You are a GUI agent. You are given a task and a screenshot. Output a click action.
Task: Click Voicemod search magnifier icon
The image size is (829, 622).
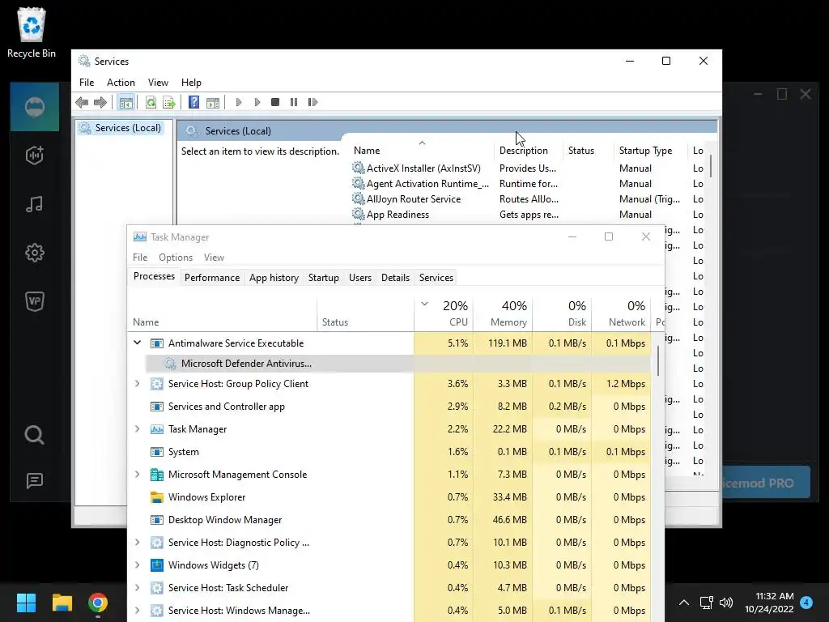tap(34, 435)
